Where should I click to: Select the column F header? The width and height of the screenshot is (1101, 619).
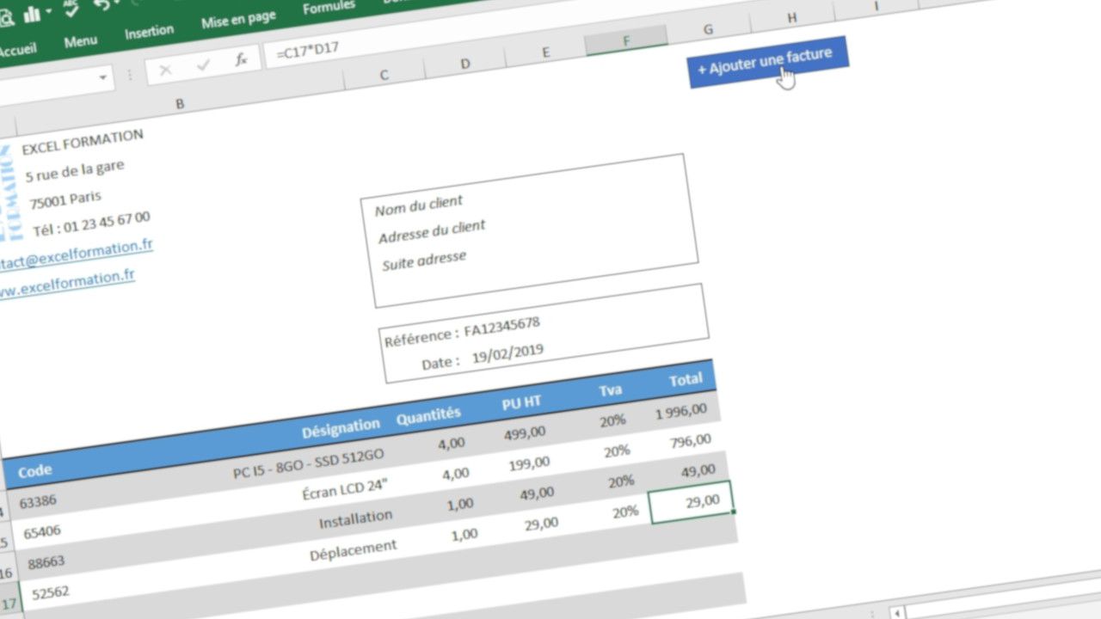tap(626, 41)
